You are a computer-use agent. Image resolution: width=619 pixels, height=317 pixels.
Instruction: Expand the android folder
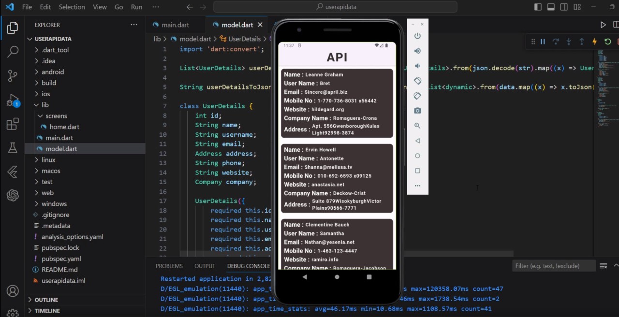52,72
